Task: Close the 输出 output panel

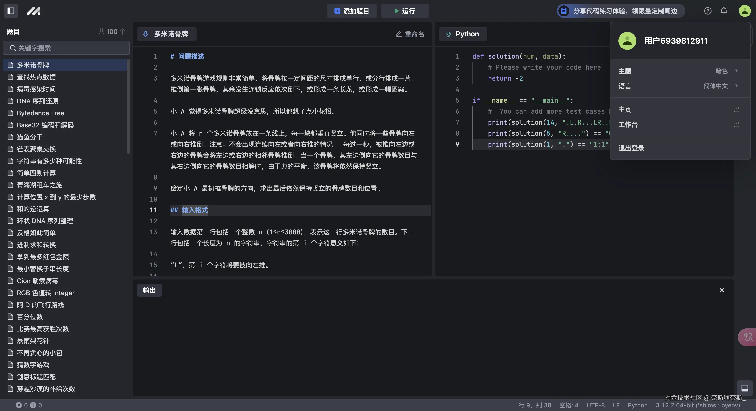Action: coord(722,290)
